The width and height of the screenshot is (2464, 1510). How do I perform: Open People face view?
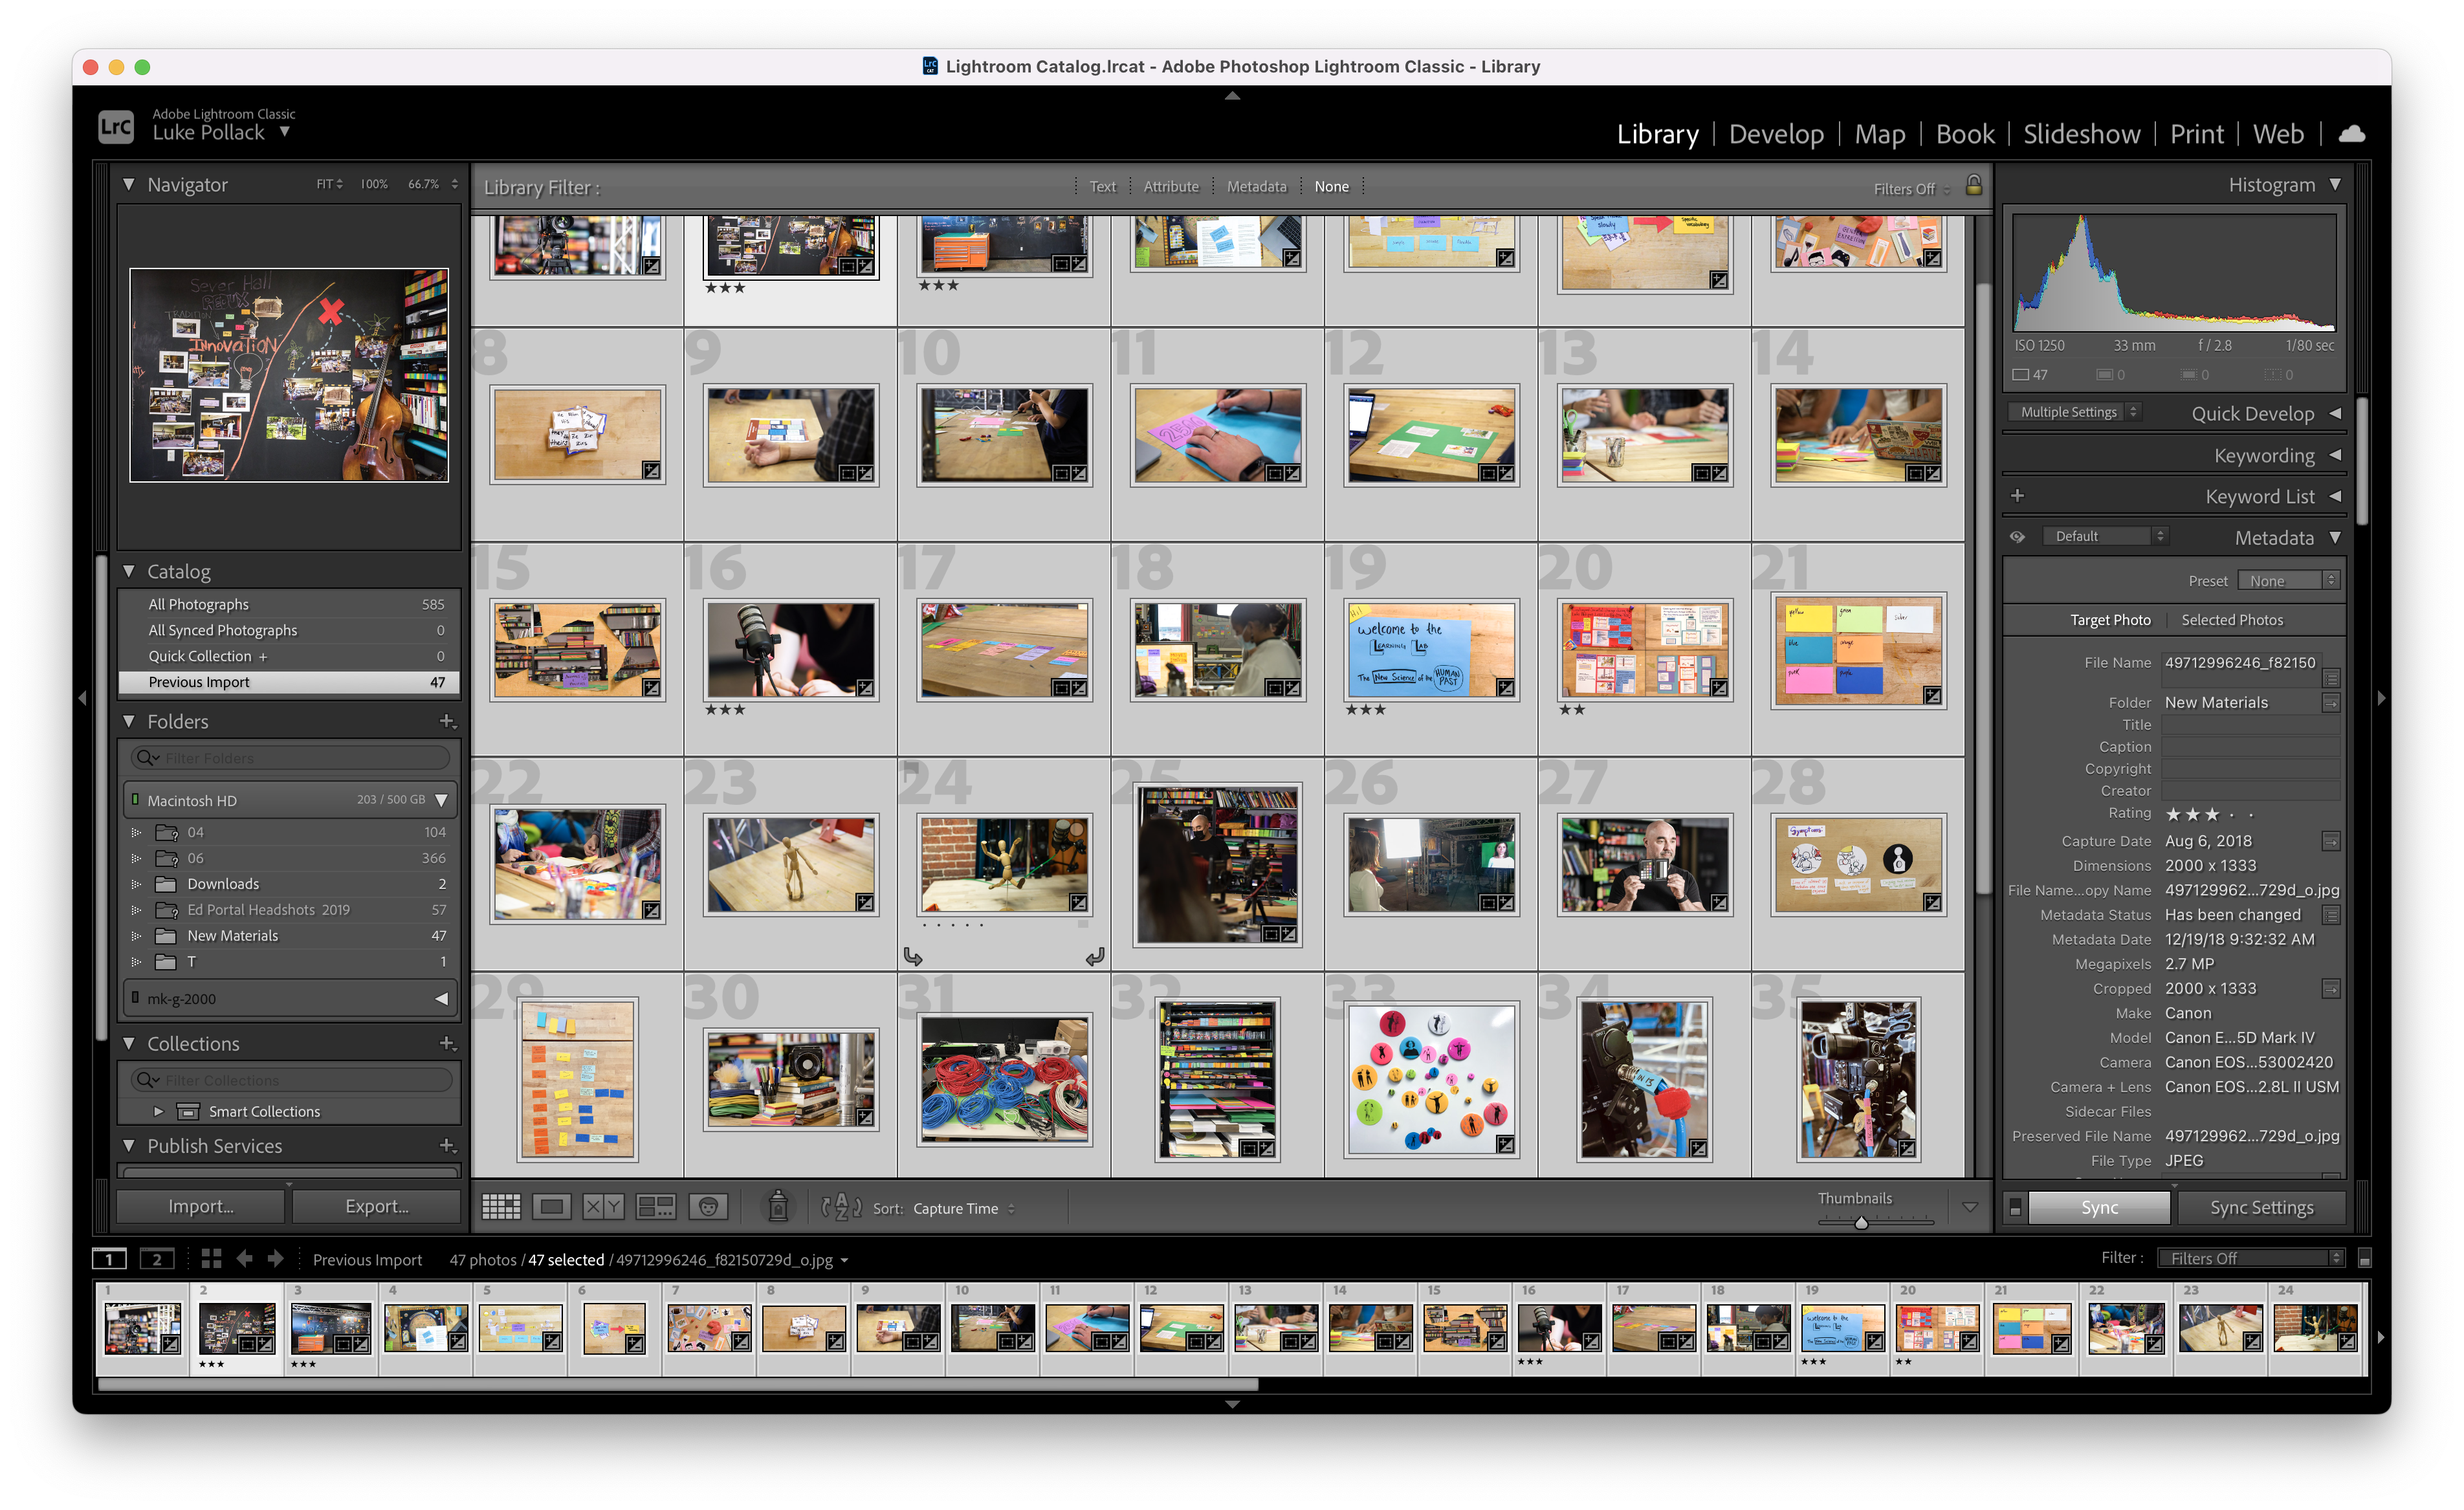pos(708,1207)
